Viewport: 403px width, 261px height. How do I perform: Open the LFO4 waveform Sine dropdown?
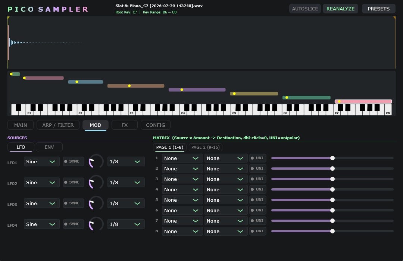42,224
